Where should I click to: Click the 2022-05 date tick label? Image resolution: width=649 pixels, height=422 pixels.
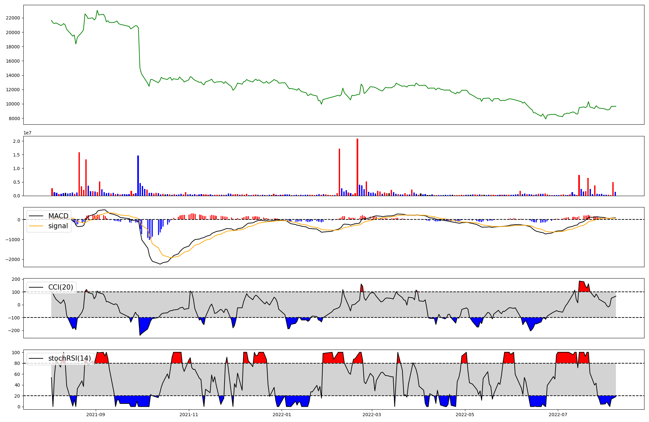click(x=465, y=415)
